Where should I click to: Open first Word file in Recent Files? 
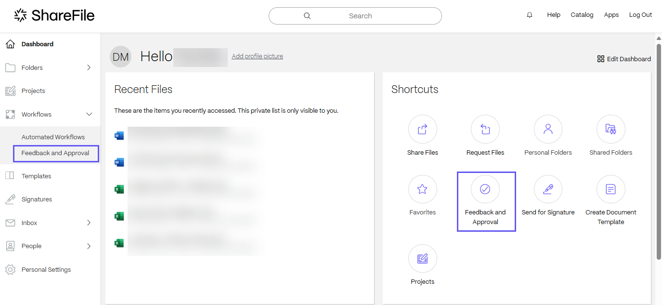(119, 136)
